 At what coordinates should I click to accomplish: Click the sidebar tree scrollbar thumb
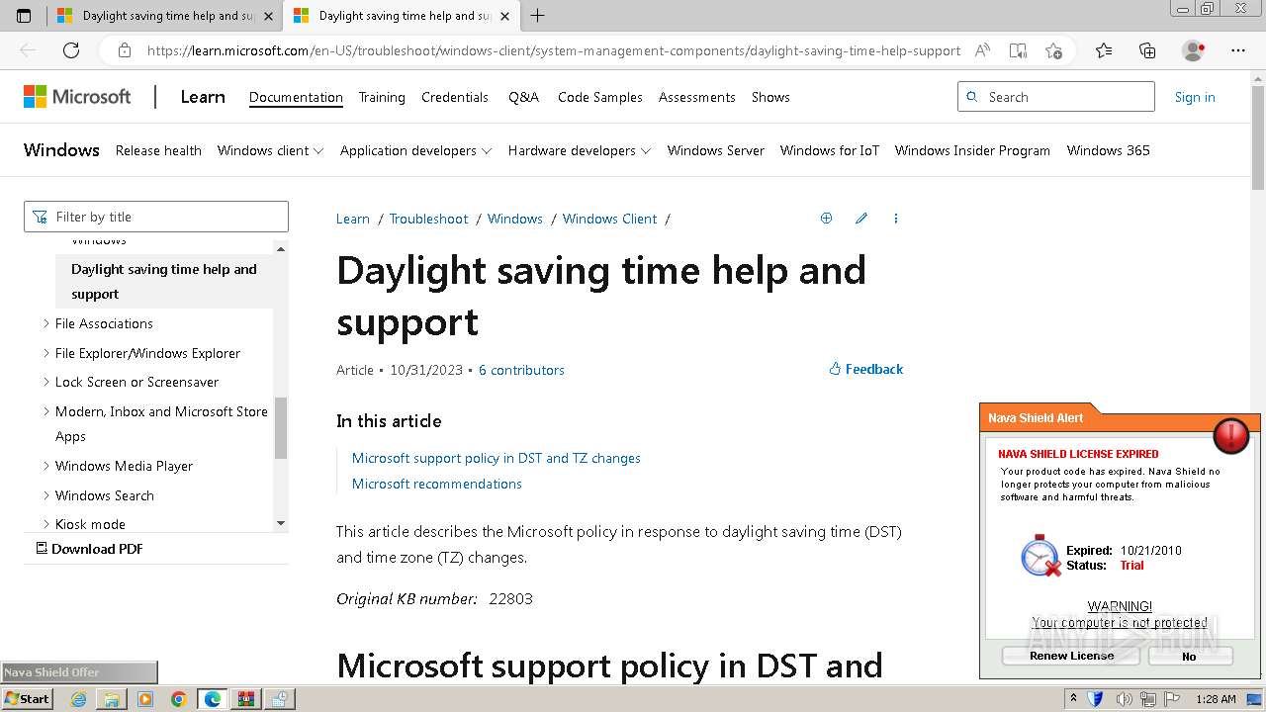pyautogui.click(x=281, y=427)
